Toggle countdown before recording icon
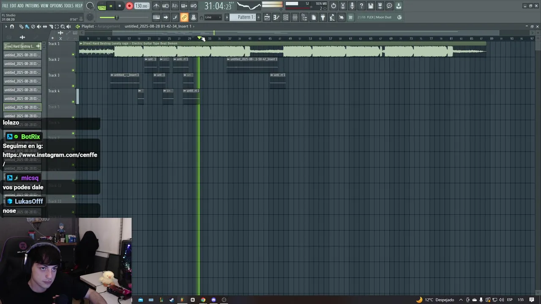 [175, 6]
